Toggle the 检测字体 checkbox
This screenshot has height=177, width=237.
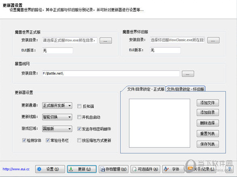(x=24, y=140)
